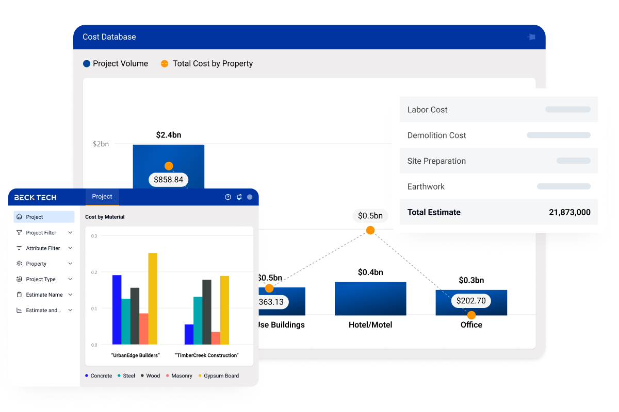The width and height of the screenshot is (619, 412).
Task: Click the Hotel/Motel bar
Action: coord(370,299)
